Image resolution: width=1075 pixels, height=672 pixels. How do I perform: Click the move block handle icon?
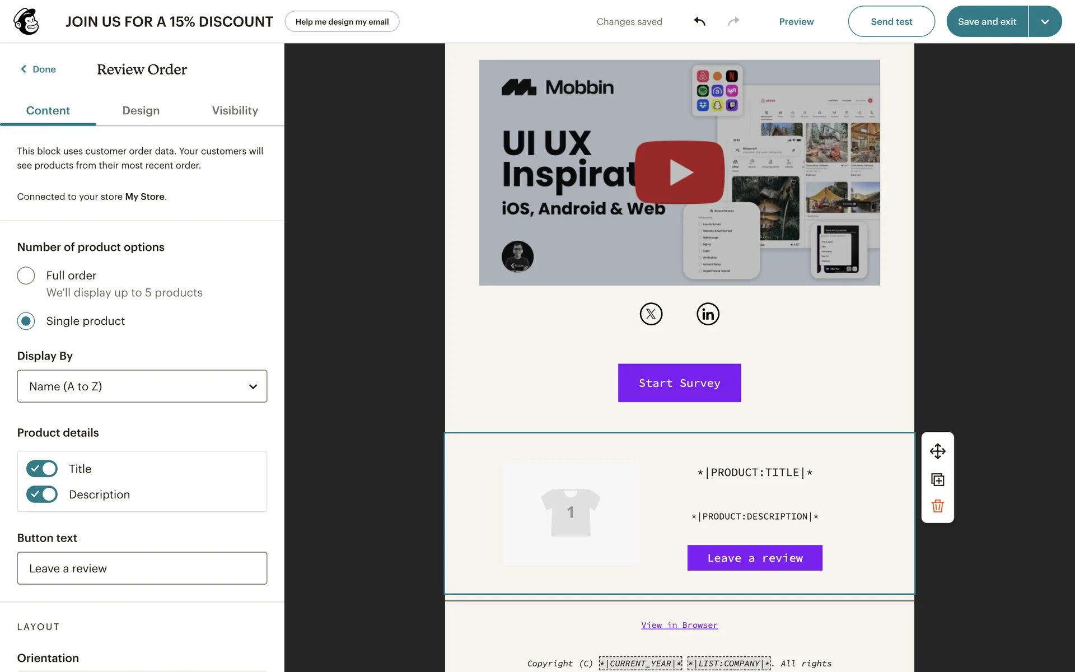tap(937, 451)
